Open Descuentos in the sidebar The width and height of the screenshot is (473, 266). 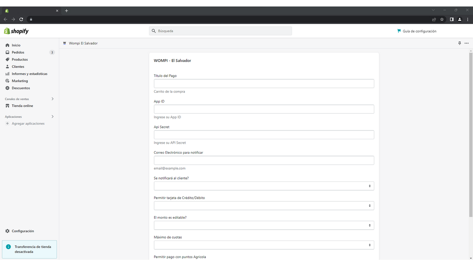click(x=21, y=88)
